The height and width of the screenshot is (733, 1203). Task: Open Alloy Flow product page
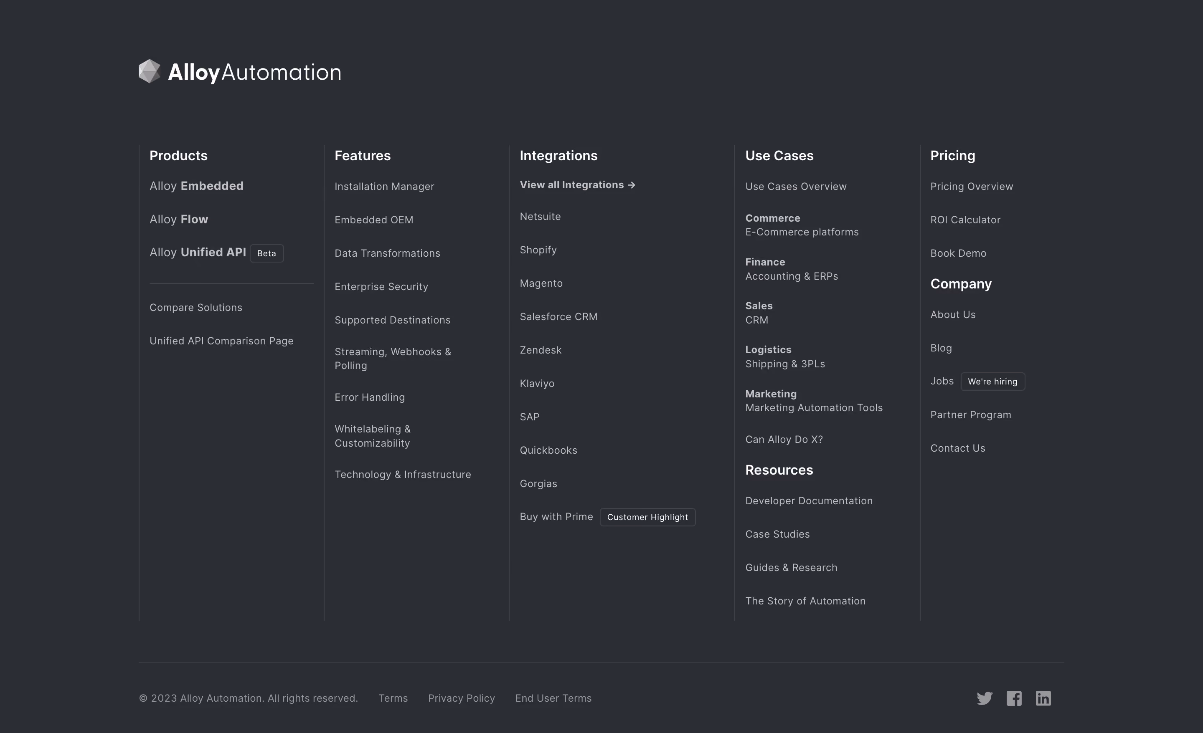(179, 219)
